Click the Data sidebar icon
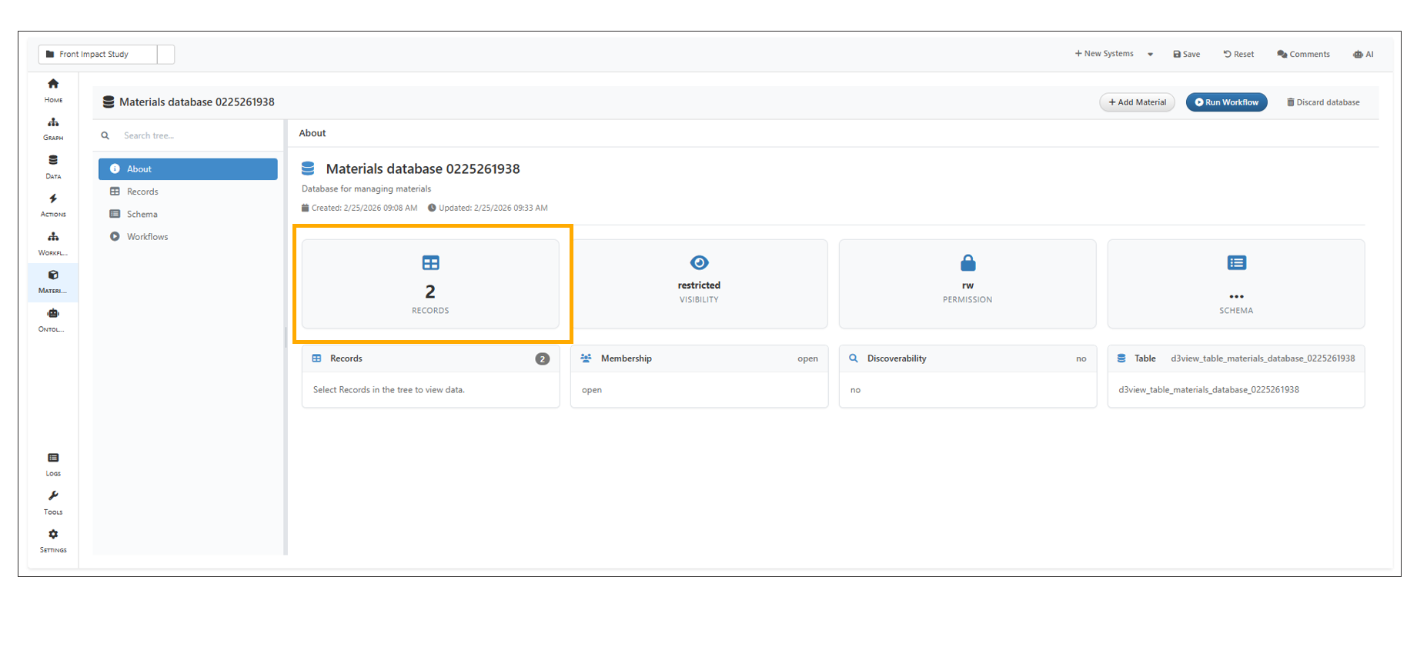Image resolution: width=1427 pixels, height=667 pixels. tap(53, 165)
